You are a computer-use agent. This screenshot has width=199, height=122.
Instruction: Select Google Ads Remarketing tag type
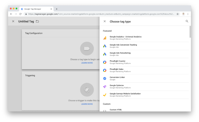(146, 54)
